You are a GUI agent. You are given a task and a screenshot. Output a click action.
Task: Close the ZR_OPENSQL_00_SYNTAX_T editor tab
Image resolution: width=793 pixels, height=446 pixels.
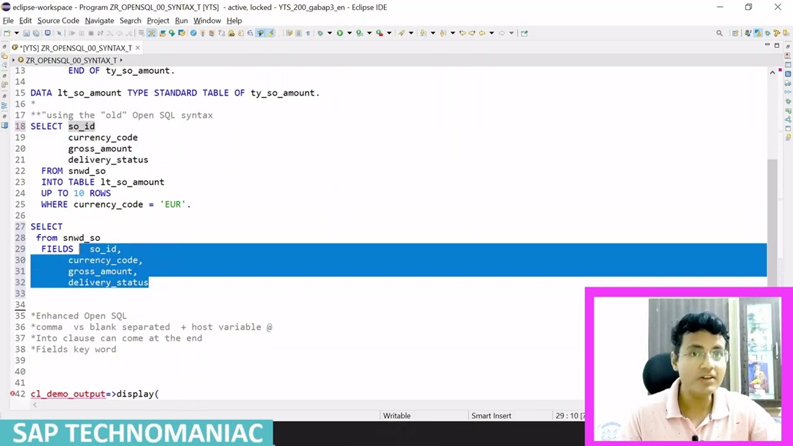pyautogui.click(x=138, y=48)
